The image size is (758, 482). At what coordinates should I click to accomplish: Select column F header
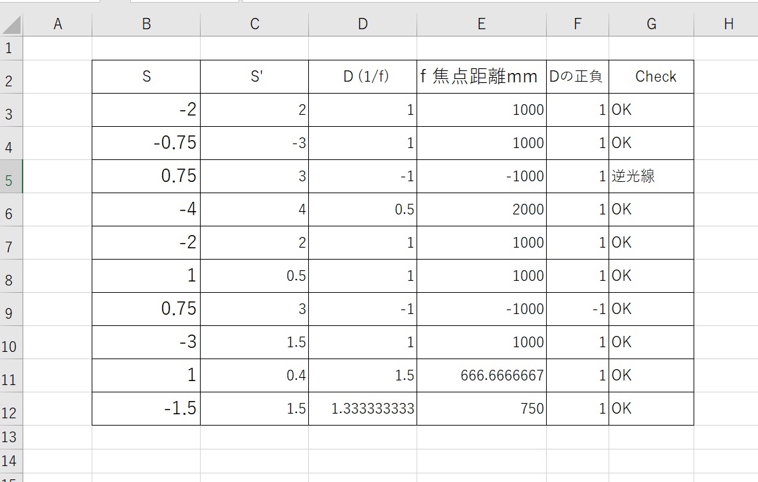pos(578,24)
